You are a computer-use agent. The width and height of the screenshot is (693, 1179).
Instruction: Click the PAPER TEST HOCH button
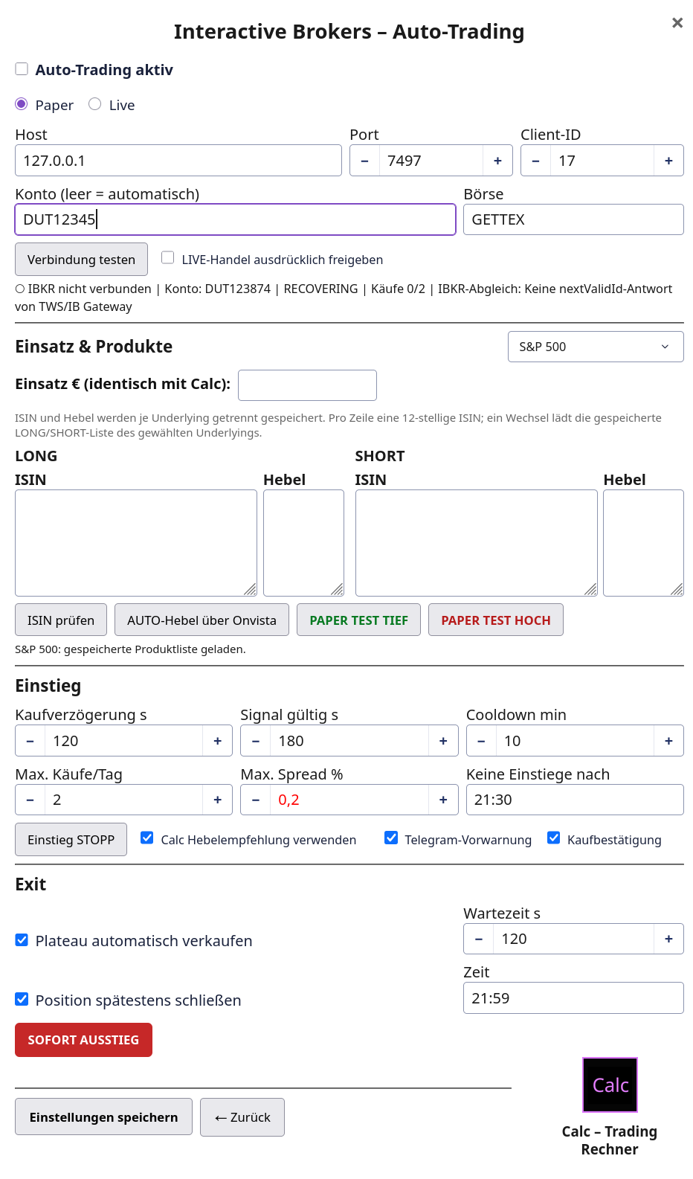(x=496, y=620)
